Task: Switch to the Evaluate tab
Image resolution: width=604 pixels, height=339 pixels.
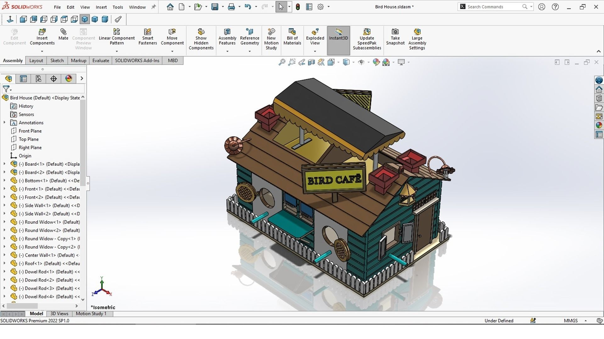Action: (x=101, y=61)
